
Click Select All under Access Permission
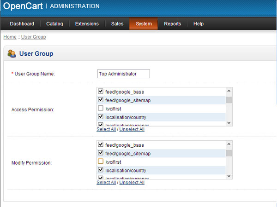(106, 129)
